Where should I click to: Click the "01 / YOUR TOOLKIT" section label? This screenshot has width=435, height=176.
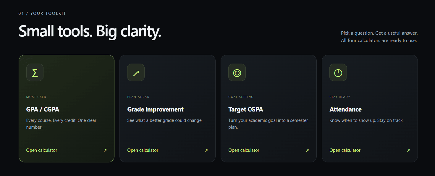[42, 13]
